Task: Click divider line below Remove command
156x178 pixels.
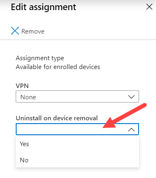Action: 78,40
